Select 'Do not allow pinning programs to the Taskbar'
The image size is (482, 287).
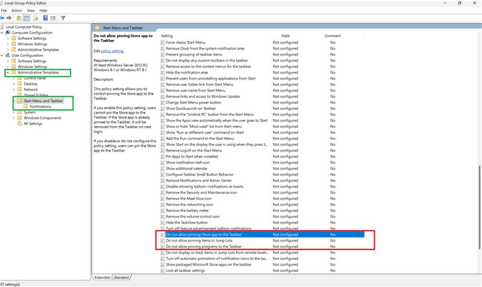tap(204, 247)
